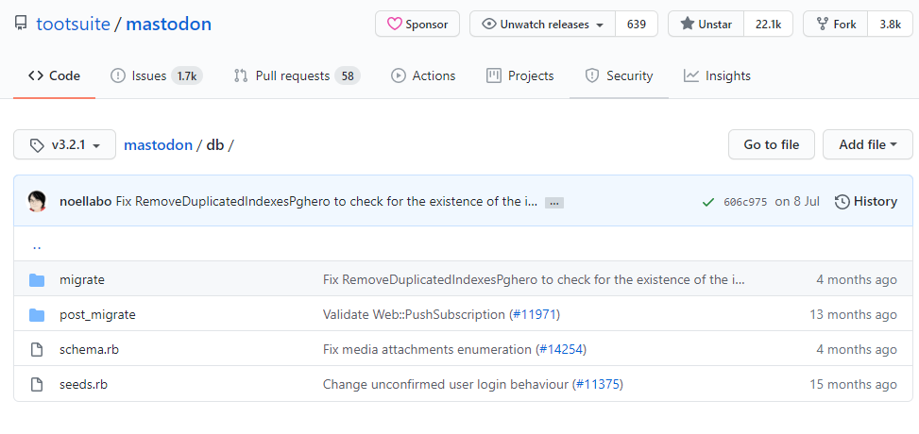Open the Change unconfirmed user login commit
The image size is (919, 434).
tap(446, 385)
